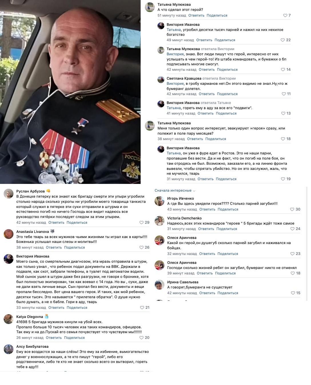Like Anastasia Livanova's comment with 26 likes
Screen dimensions: 311x385
pos(141,247)
